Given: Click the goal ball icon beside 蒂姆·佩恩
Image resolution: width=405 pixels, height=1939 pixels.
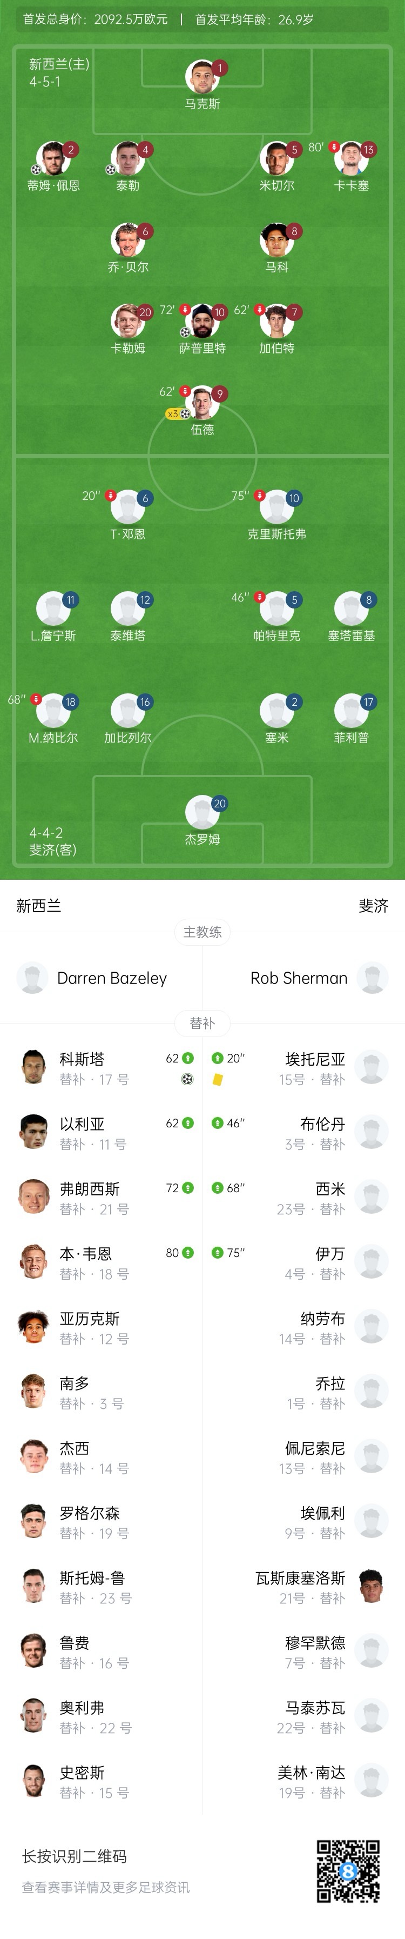Looking at the screenshot, I should tap(36, 170).
